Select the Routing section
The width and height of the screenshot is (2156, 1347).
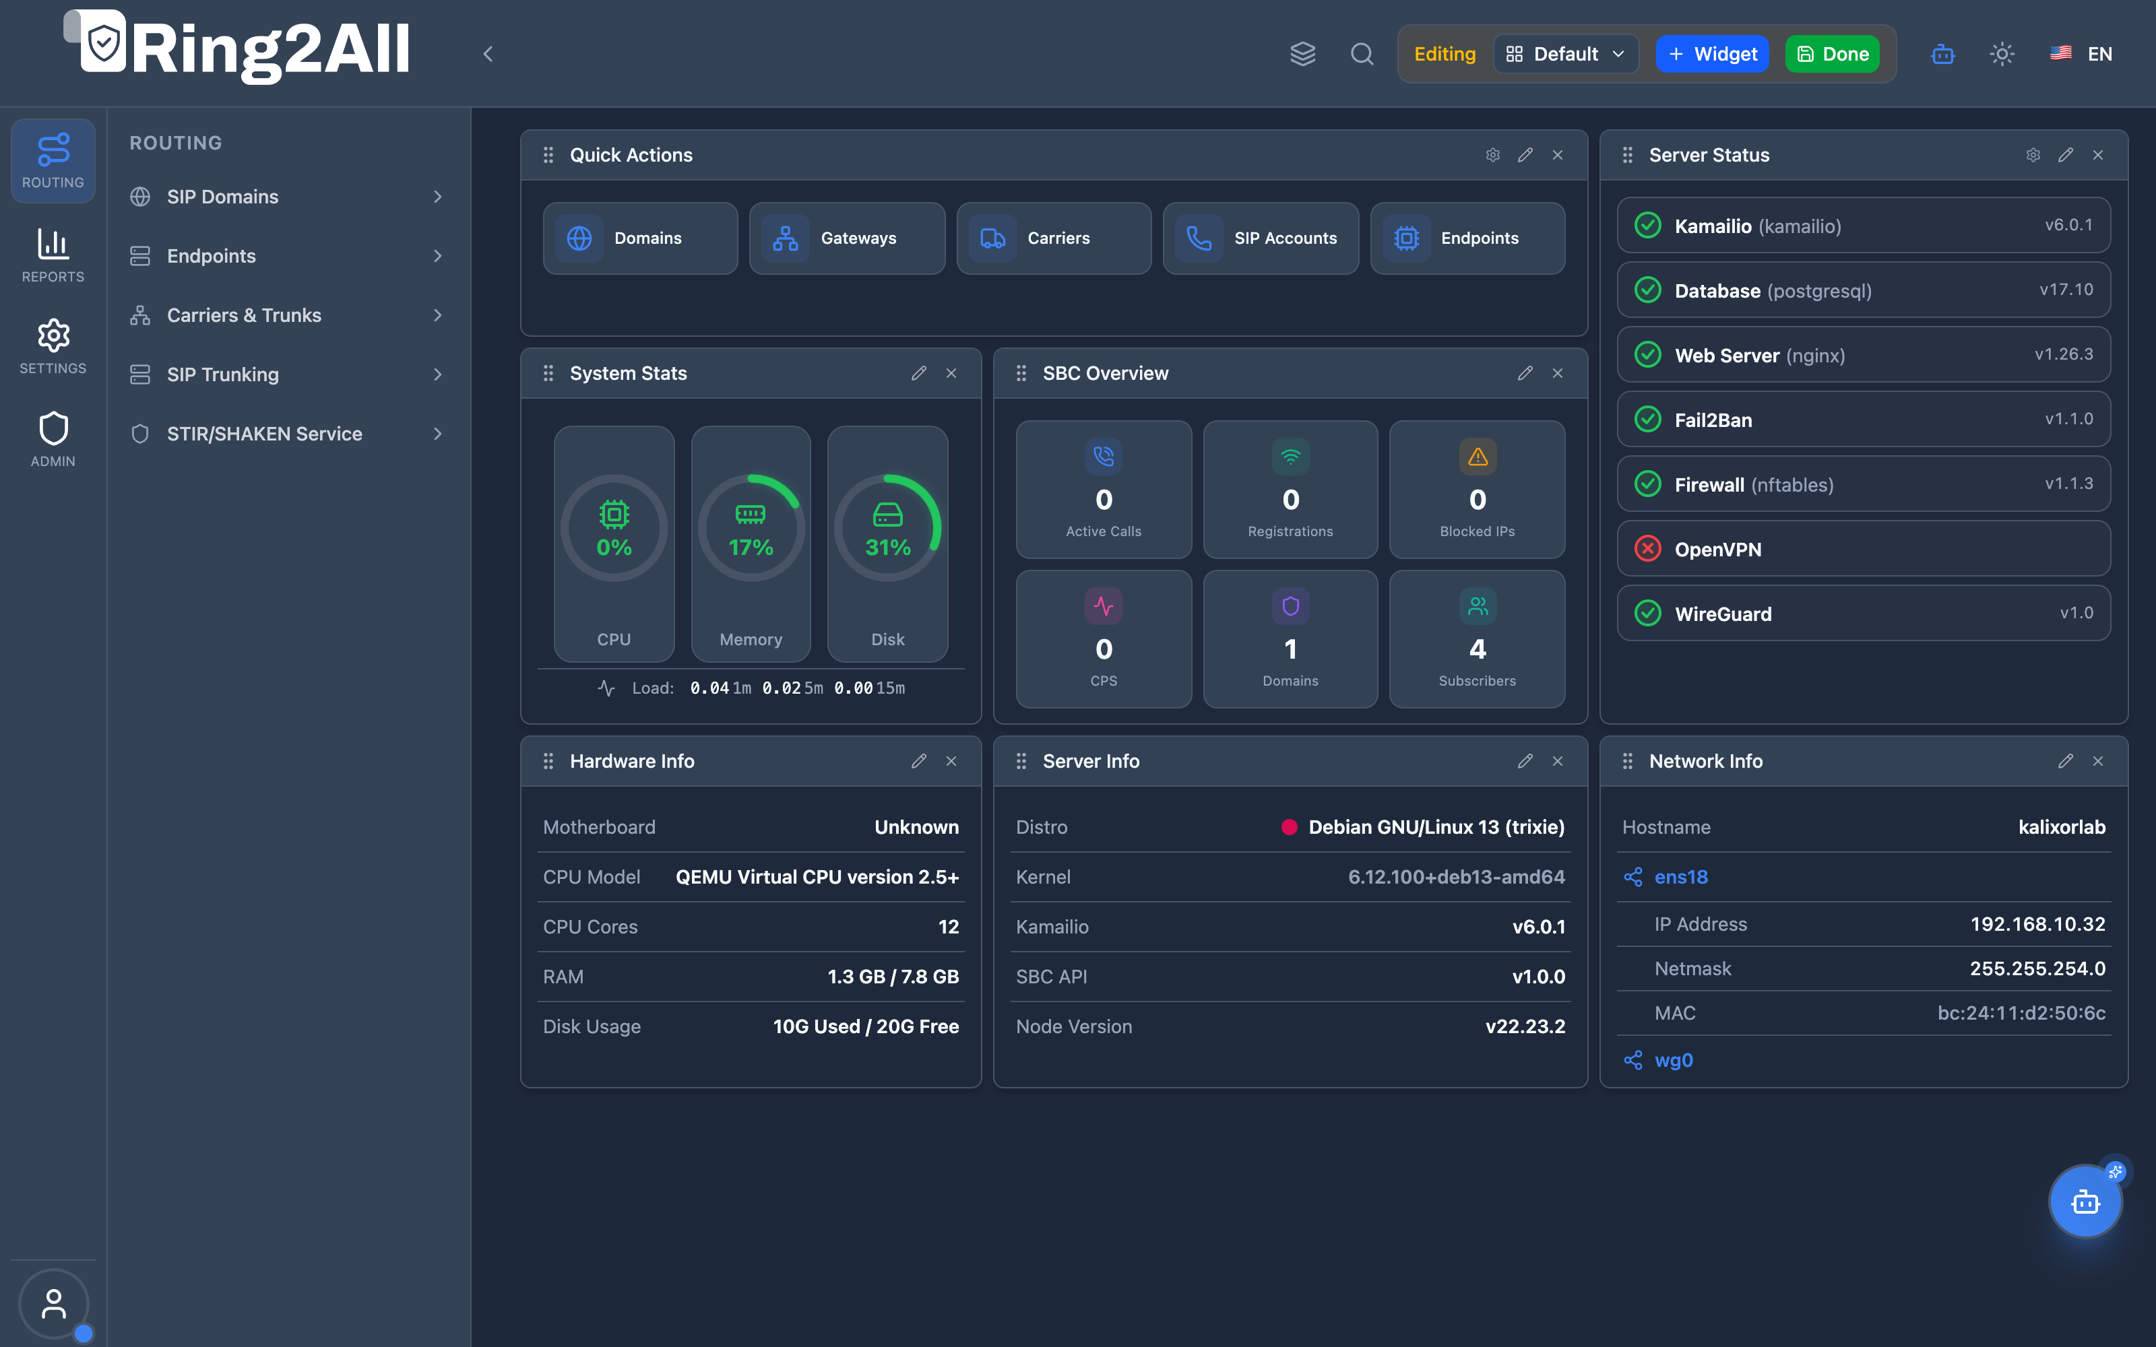coord(53,161)
